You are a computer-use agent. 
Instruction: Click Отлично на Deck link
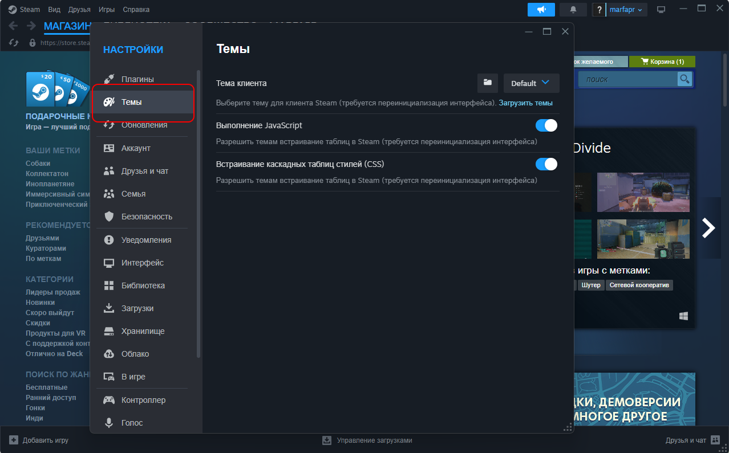(x=54, y=354)
